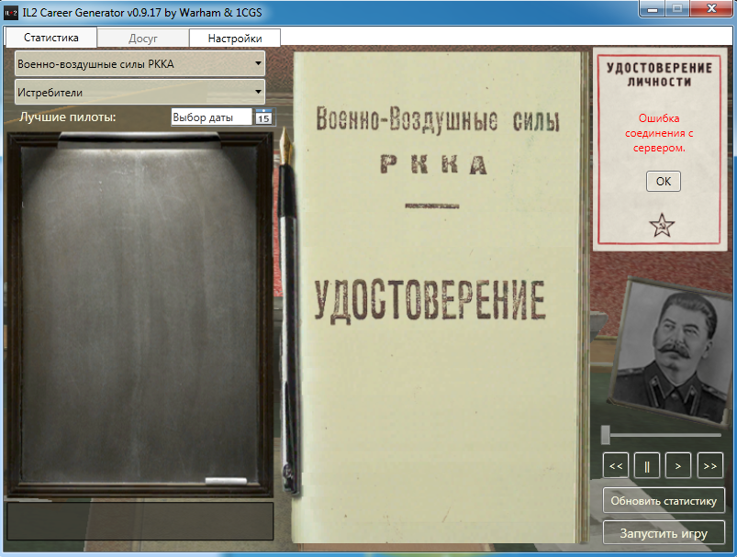
Task: Switch to the Статистика tab
Action: tap(50, 38)
